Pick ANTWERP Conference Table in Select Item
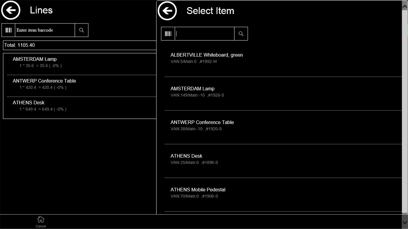Viewport: 408px width, 229px height. click(202, 125)
